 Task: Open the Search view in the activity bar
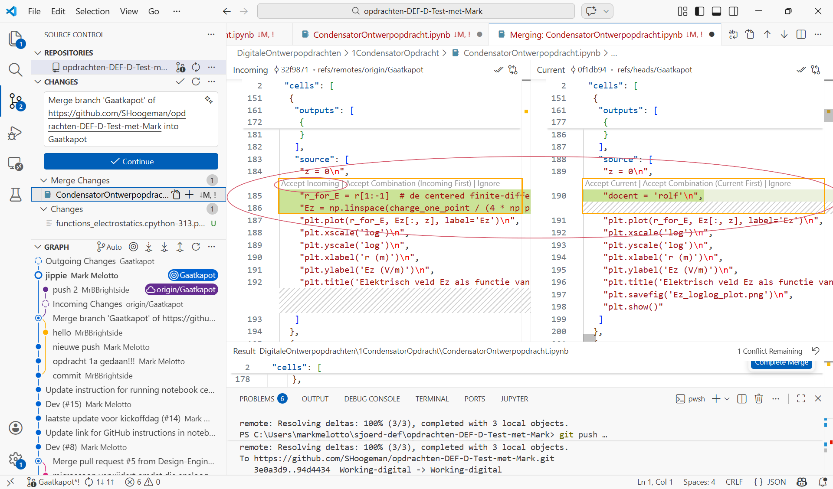coord(16,69)
